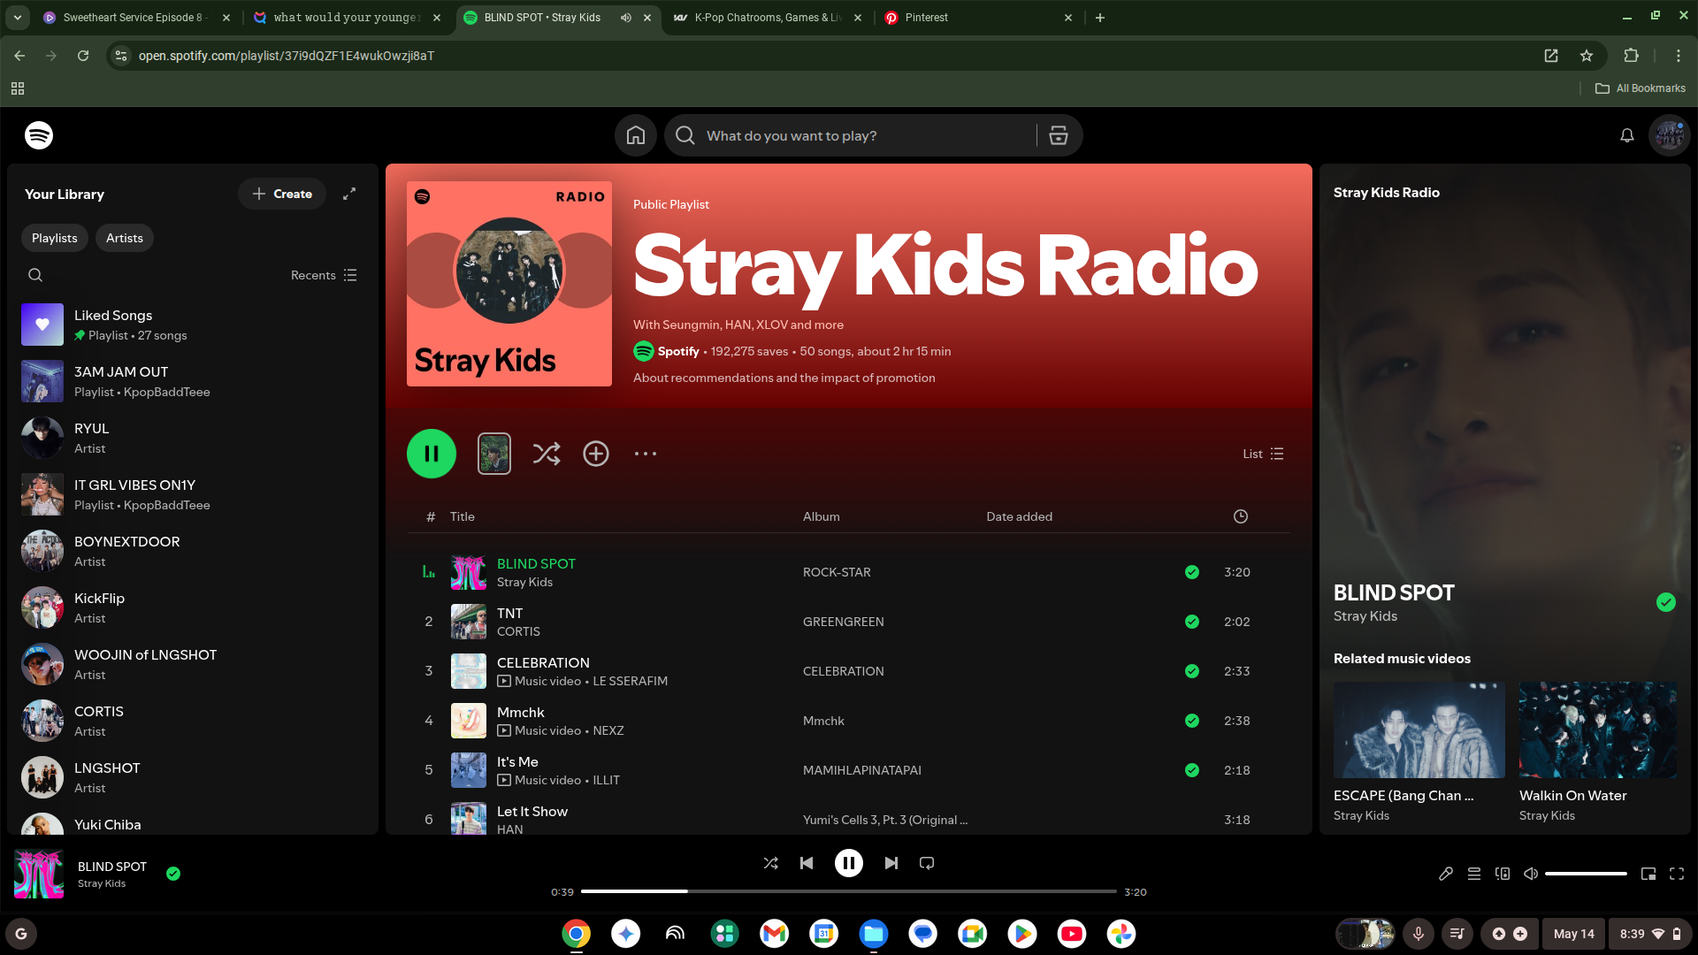
Task: Bookmark this page with the star icon
Action: [1587, 56]
